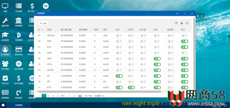Disable 法币 switch for ETC row

(119, 87)
